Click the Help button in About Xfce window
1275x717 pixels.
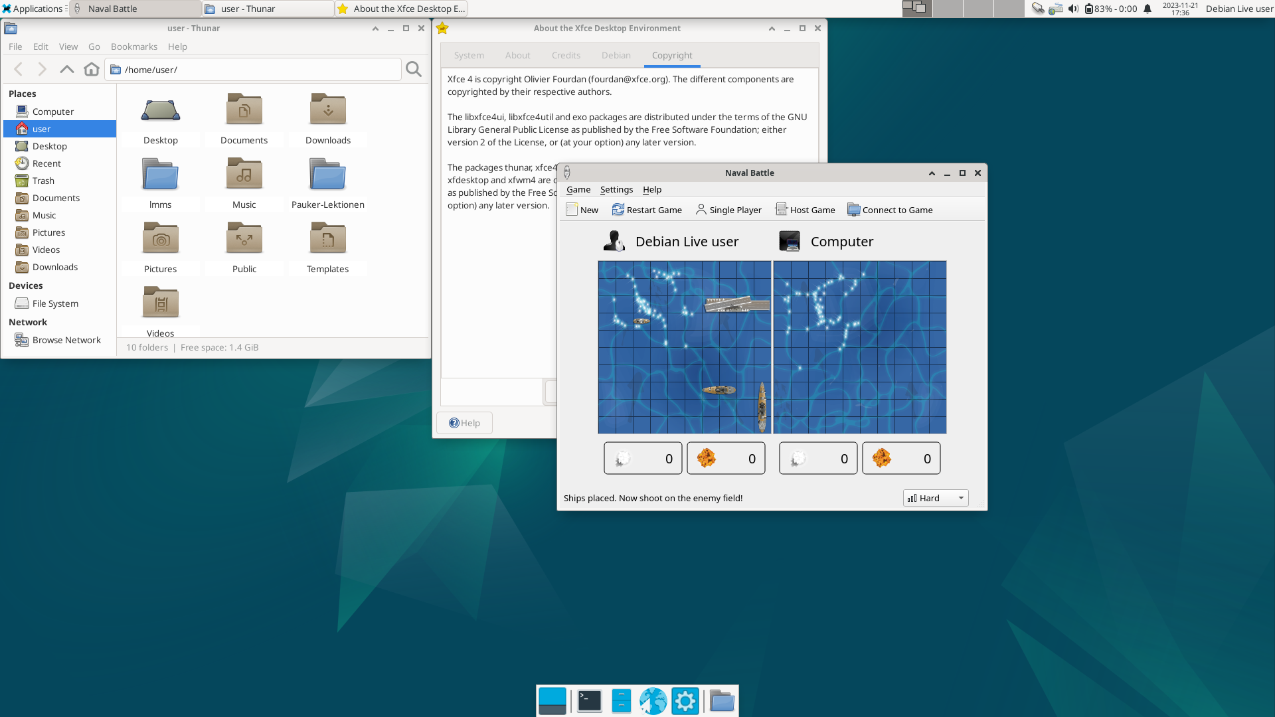coord(464,423)
